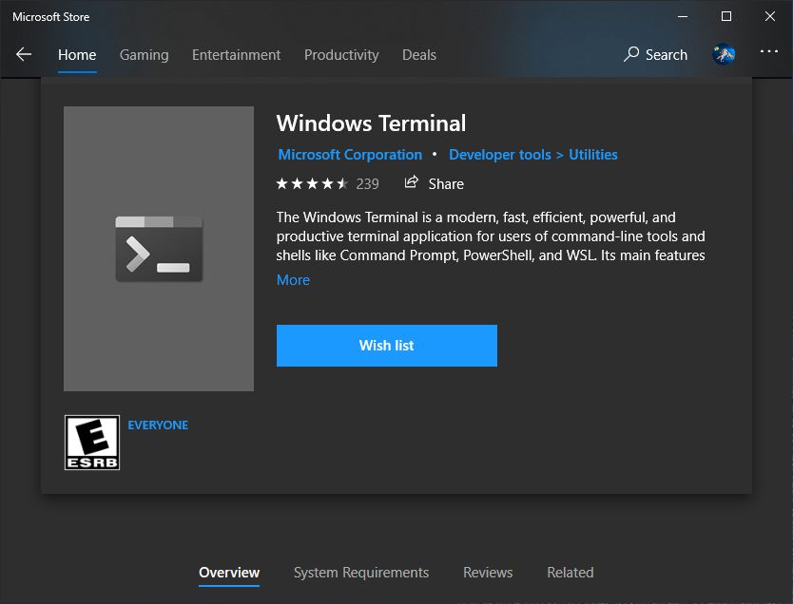Minimize the Microsoft Store window
The image size is (793, 604).
pos(683,17)
